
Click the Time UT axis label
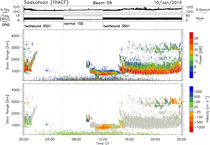(103, 143)
